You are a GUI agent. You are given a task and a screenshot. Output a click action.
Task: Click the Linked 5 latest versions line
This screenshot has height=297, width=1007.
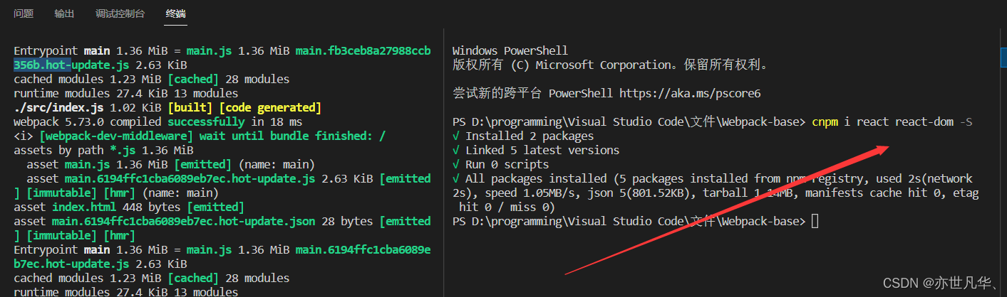[542, 150]
